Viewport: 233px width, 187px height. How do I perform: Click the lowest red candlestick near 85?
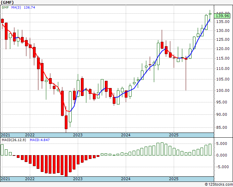[x=66, y=122]
